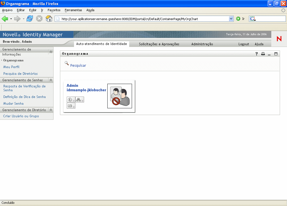Click the Concluído status bar text
Viewport: 287px width, 206px height.
8,203
